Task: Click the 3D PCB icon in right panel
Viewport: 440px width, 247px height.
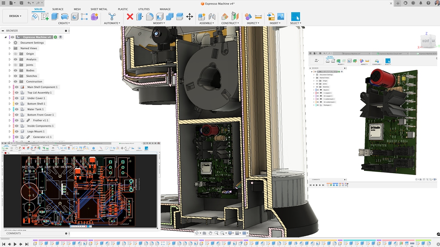Action: coord(316,60)
